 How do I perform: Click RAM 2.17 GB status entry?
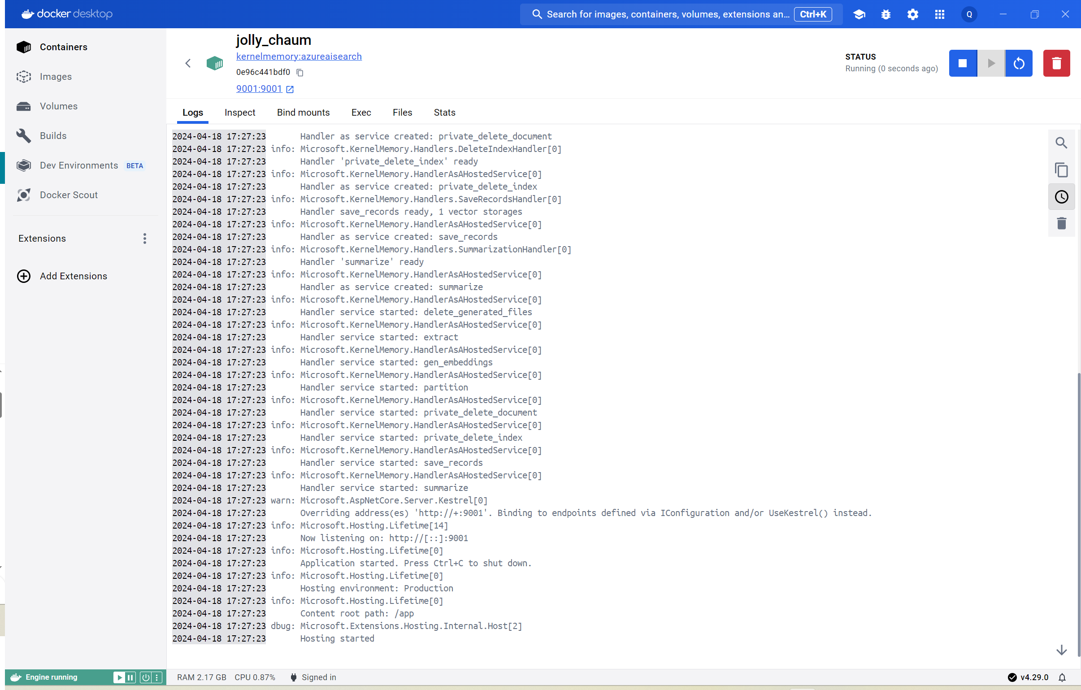pyautogui.click(x=202, y=677)
